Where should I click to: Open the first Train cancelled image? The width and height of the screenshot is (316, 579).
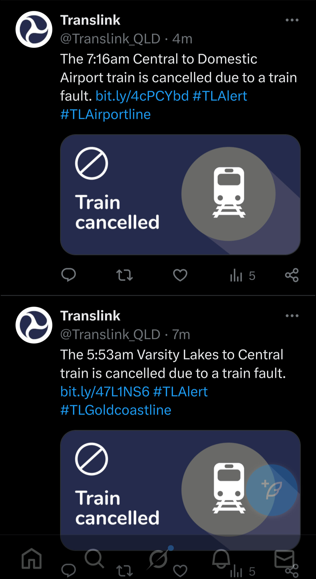[x=180, y=195]
